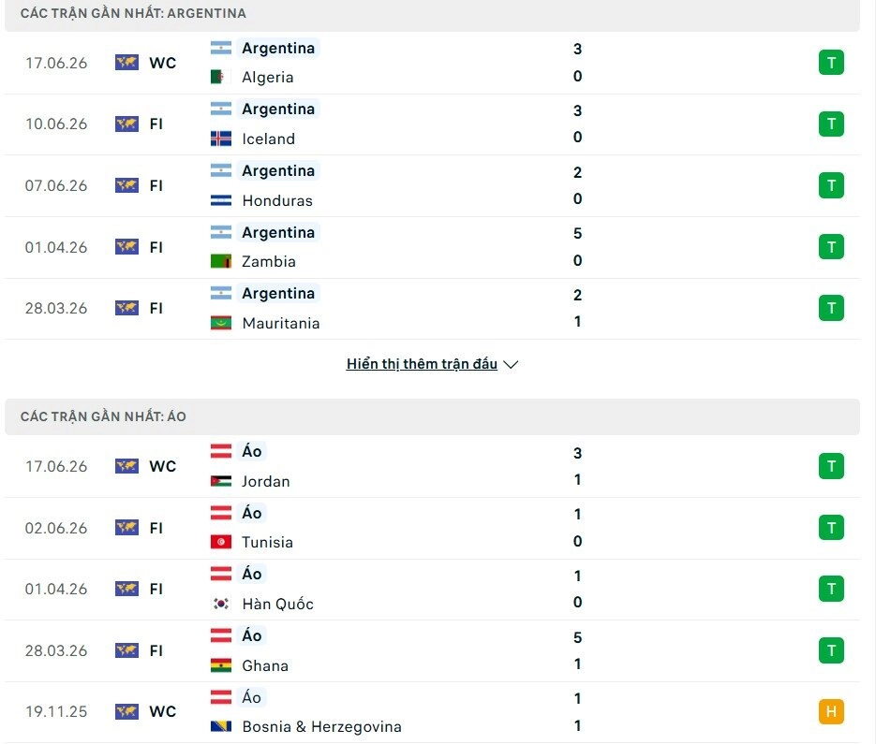Viewport: 876px width, 744px height.
Task: Click the Bosnia & Herzegovina flag icon
Action: pos(221,726)
